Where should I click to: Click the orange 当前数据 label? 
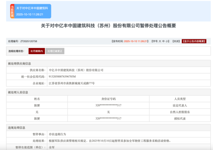coord(13,11)
